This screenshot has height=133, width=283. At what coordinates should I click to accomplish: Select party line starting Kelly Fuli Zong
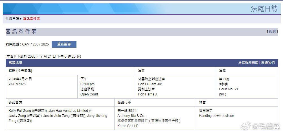(50, 111)
